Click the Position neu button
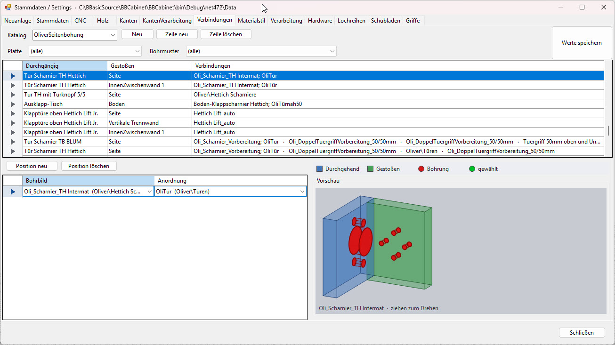This screenshot has width=615, height=345. 32,166
